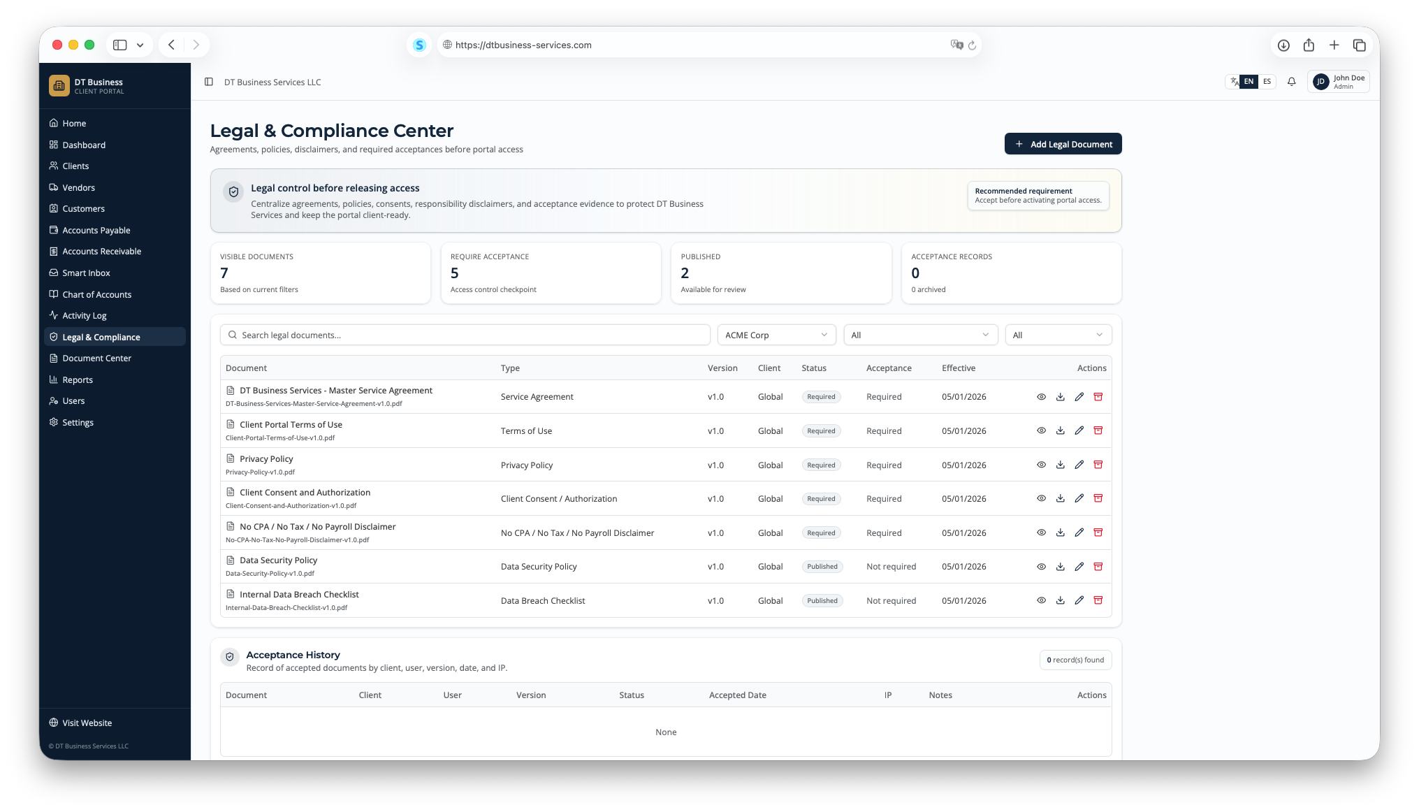Open John Doe Admin user menu
This screenshot has height=812, width=1419.
(1338, 82)
